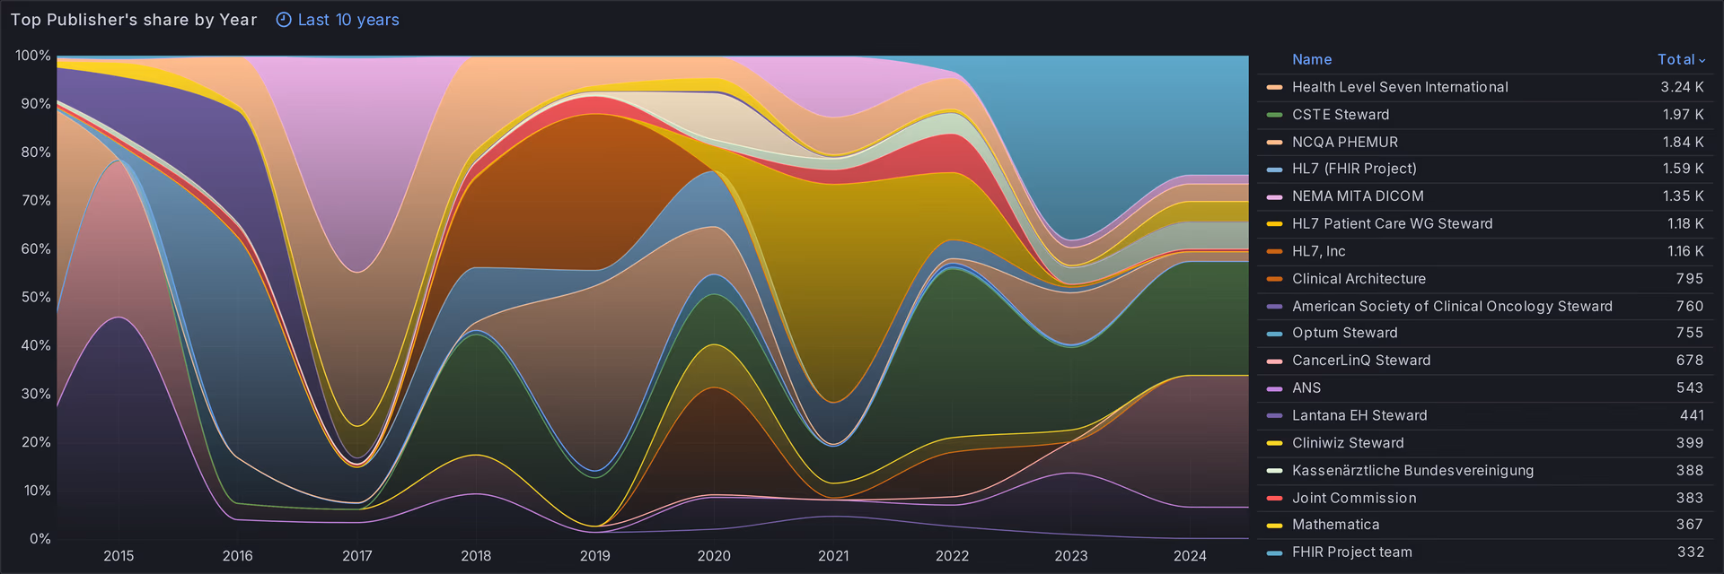Viewport: 1724px width, 574px height.
Task: Click the panel title Top Publisher's share by Year
Action: [x=134, y=20]
